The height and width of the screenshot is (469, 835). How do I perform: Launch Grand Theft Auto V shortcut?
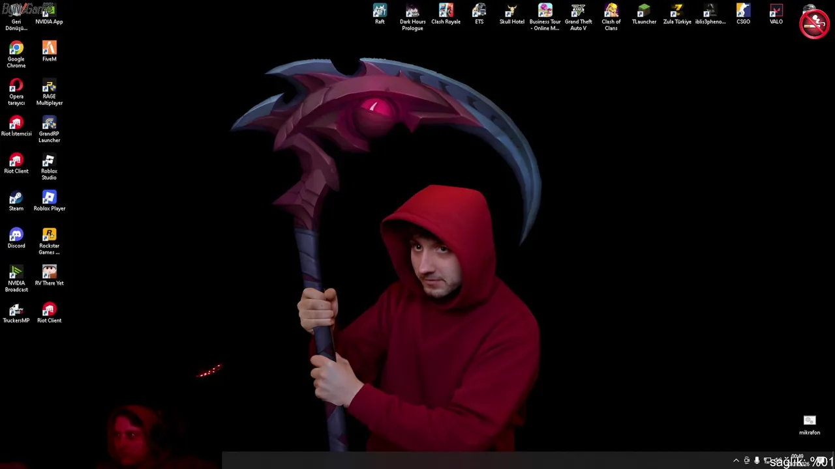click(578, 17)
